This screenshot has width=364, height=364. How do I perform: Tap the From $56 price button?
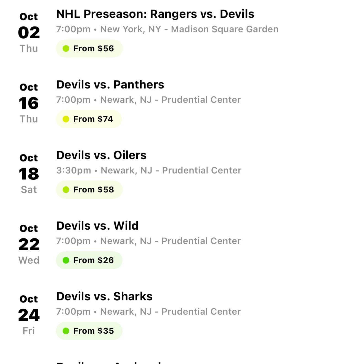(x=89, y=49)
